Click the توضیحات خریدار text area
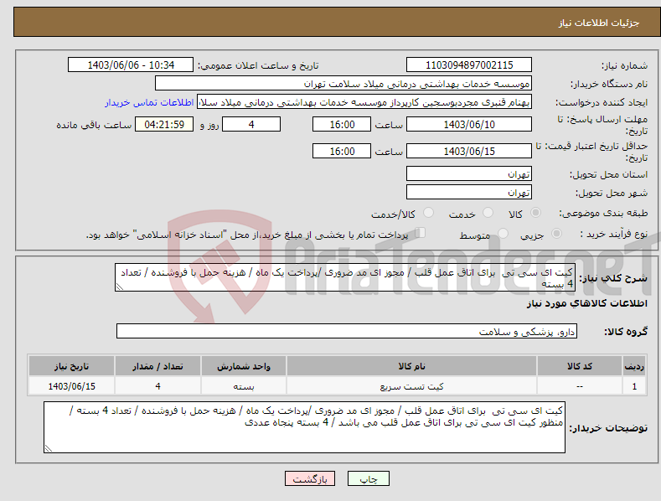The image size is (661, 501). [x=304, y=427]
